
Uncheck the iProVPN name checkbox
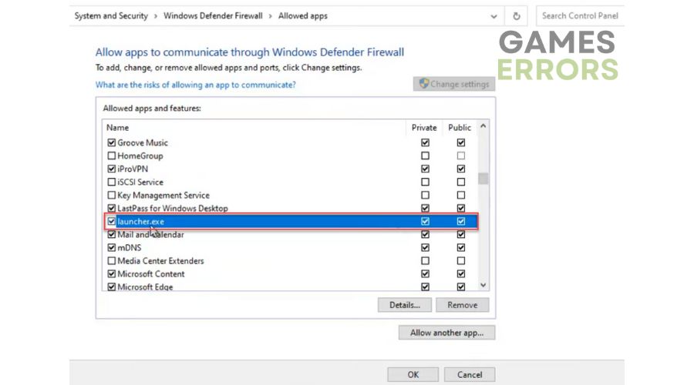(x=112, y=169)
